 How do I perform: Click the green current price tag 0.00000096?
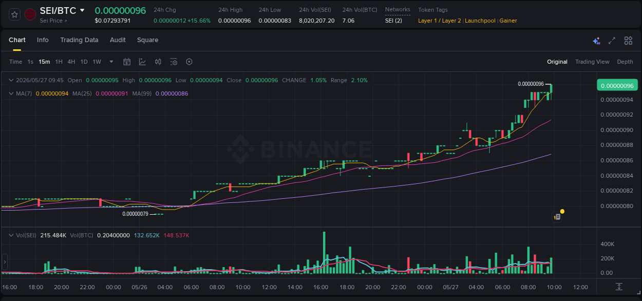[617, 85]
